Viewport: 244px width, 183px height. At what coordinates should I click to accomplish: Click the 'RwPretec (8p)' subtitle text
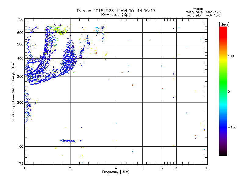click(x=116, y=15)
